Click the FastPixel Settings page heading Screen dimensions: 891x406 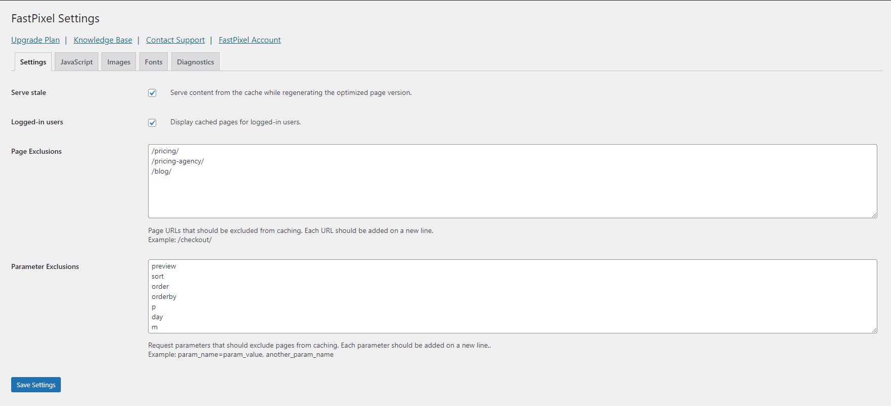point(55,18)
